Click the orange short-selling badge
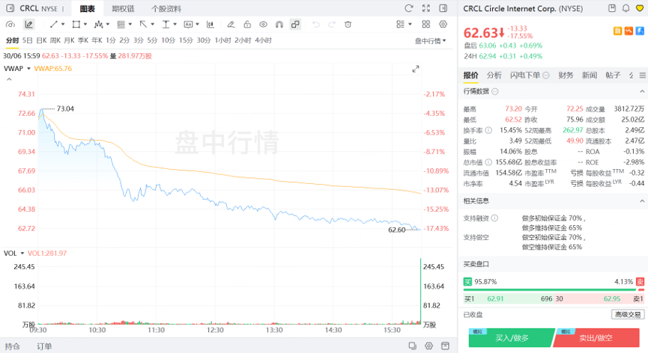Screen dimensions: 648x353 pyautogui.click(x=629, y=31)
